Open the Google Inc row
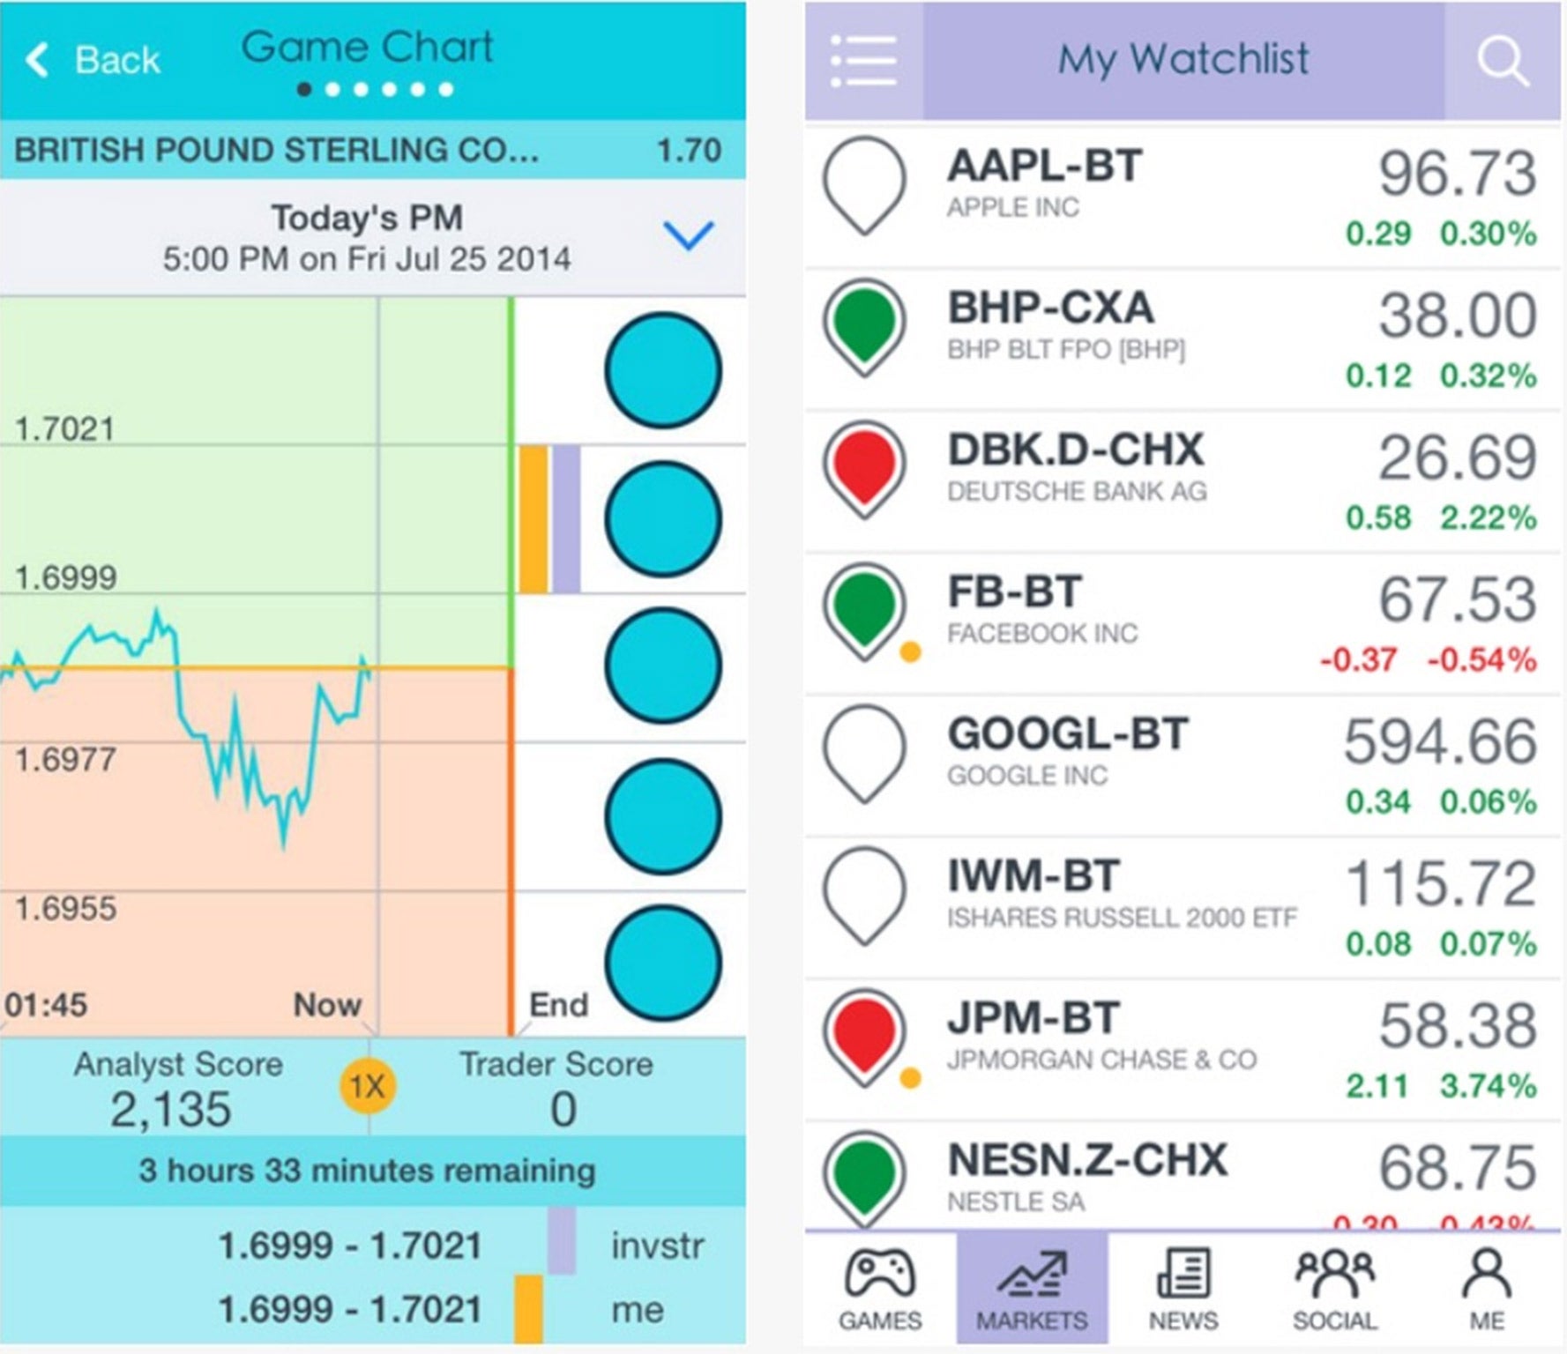Viewport: 1567px width, 1354px height. [x=1183, y=766]
